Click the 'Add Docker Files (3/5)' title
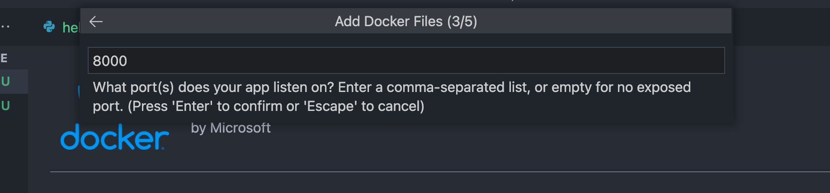Screen dimensions: 830x193 pyautogui.click(x=406, y=21)
